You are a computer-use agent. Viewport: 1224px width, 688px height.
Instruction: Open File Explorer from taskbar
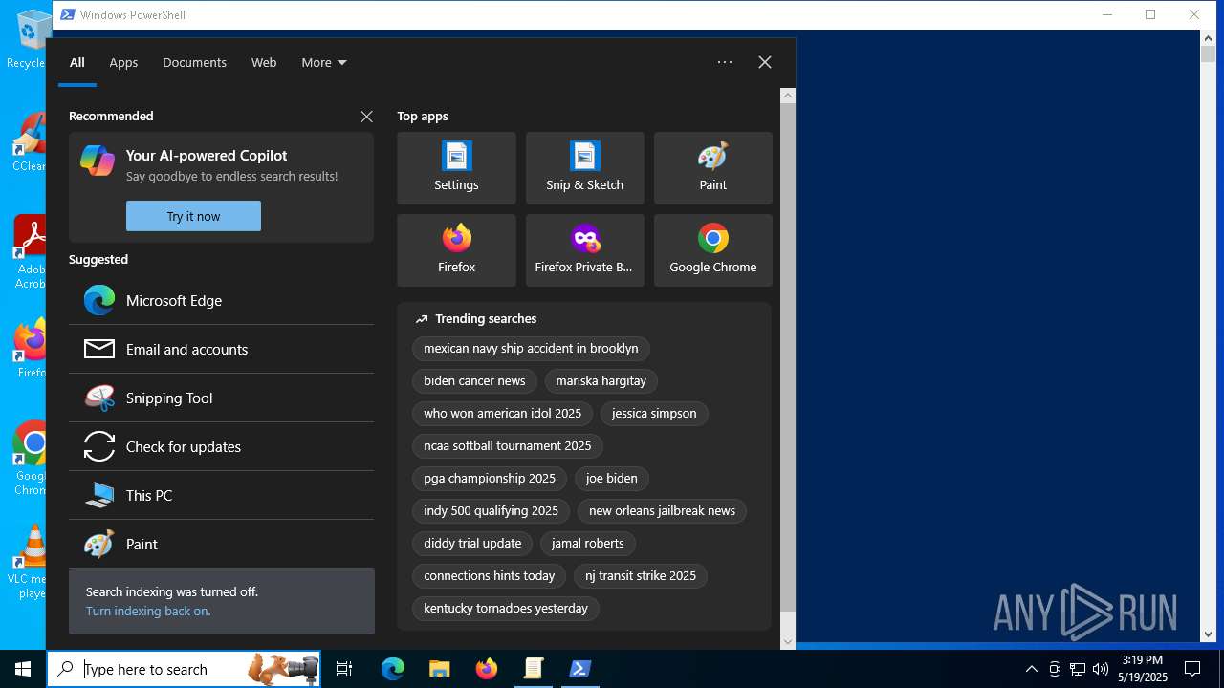pos(439,669)
